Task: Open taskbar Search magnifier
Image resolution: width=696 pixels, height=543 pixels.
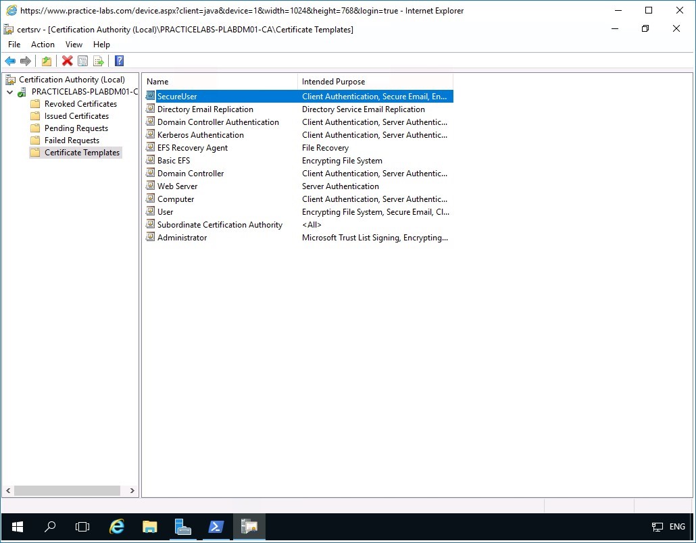Action: [x=50, y=527]
